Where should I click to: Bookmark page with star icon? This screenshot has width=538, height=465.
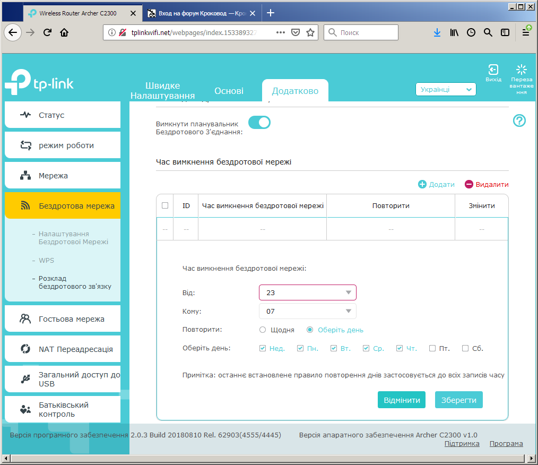[x=310, y=32]
